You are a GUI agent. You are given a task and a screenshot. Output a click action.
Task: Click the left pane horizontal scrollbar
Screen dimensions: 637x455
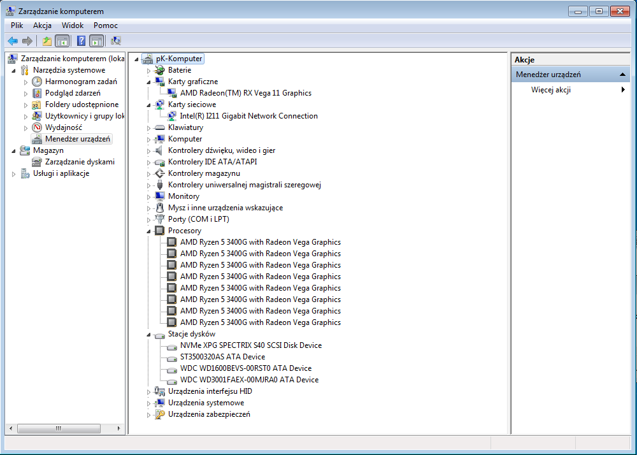[x=59, y=428]
